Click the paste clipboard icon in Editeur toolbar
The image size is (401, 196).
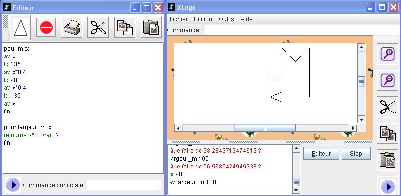click(x=151, y=28)
